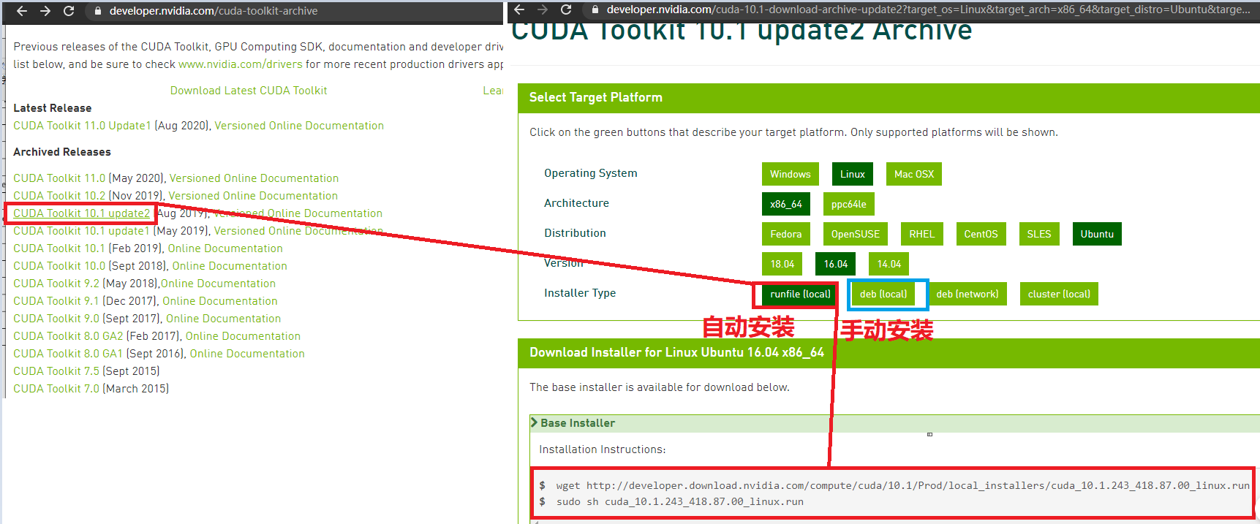Open CUDA Toolkit 10.1 update2 link
The height and width of the screenshot is (524, 1260).
coord(81,213)
